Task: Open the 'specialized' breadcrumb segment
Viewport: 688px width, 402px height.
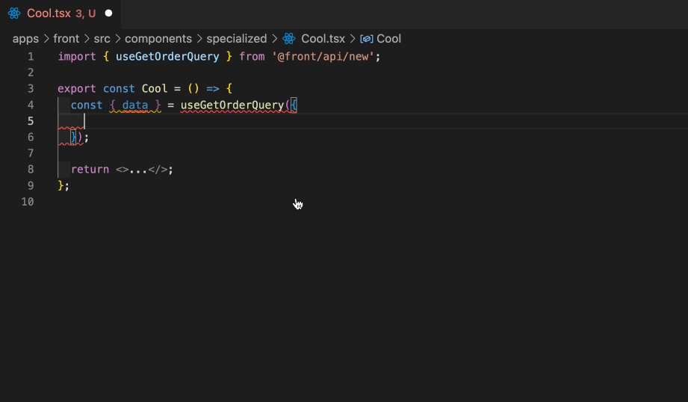Action: click(237, 39)
